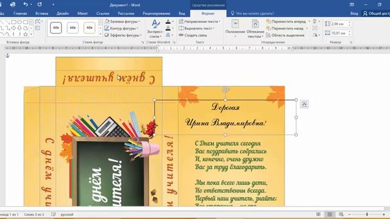This screenshot has width=390, height=219.
Task: Click the spelling check icon in status bar
Action: (x=54, y=214)
